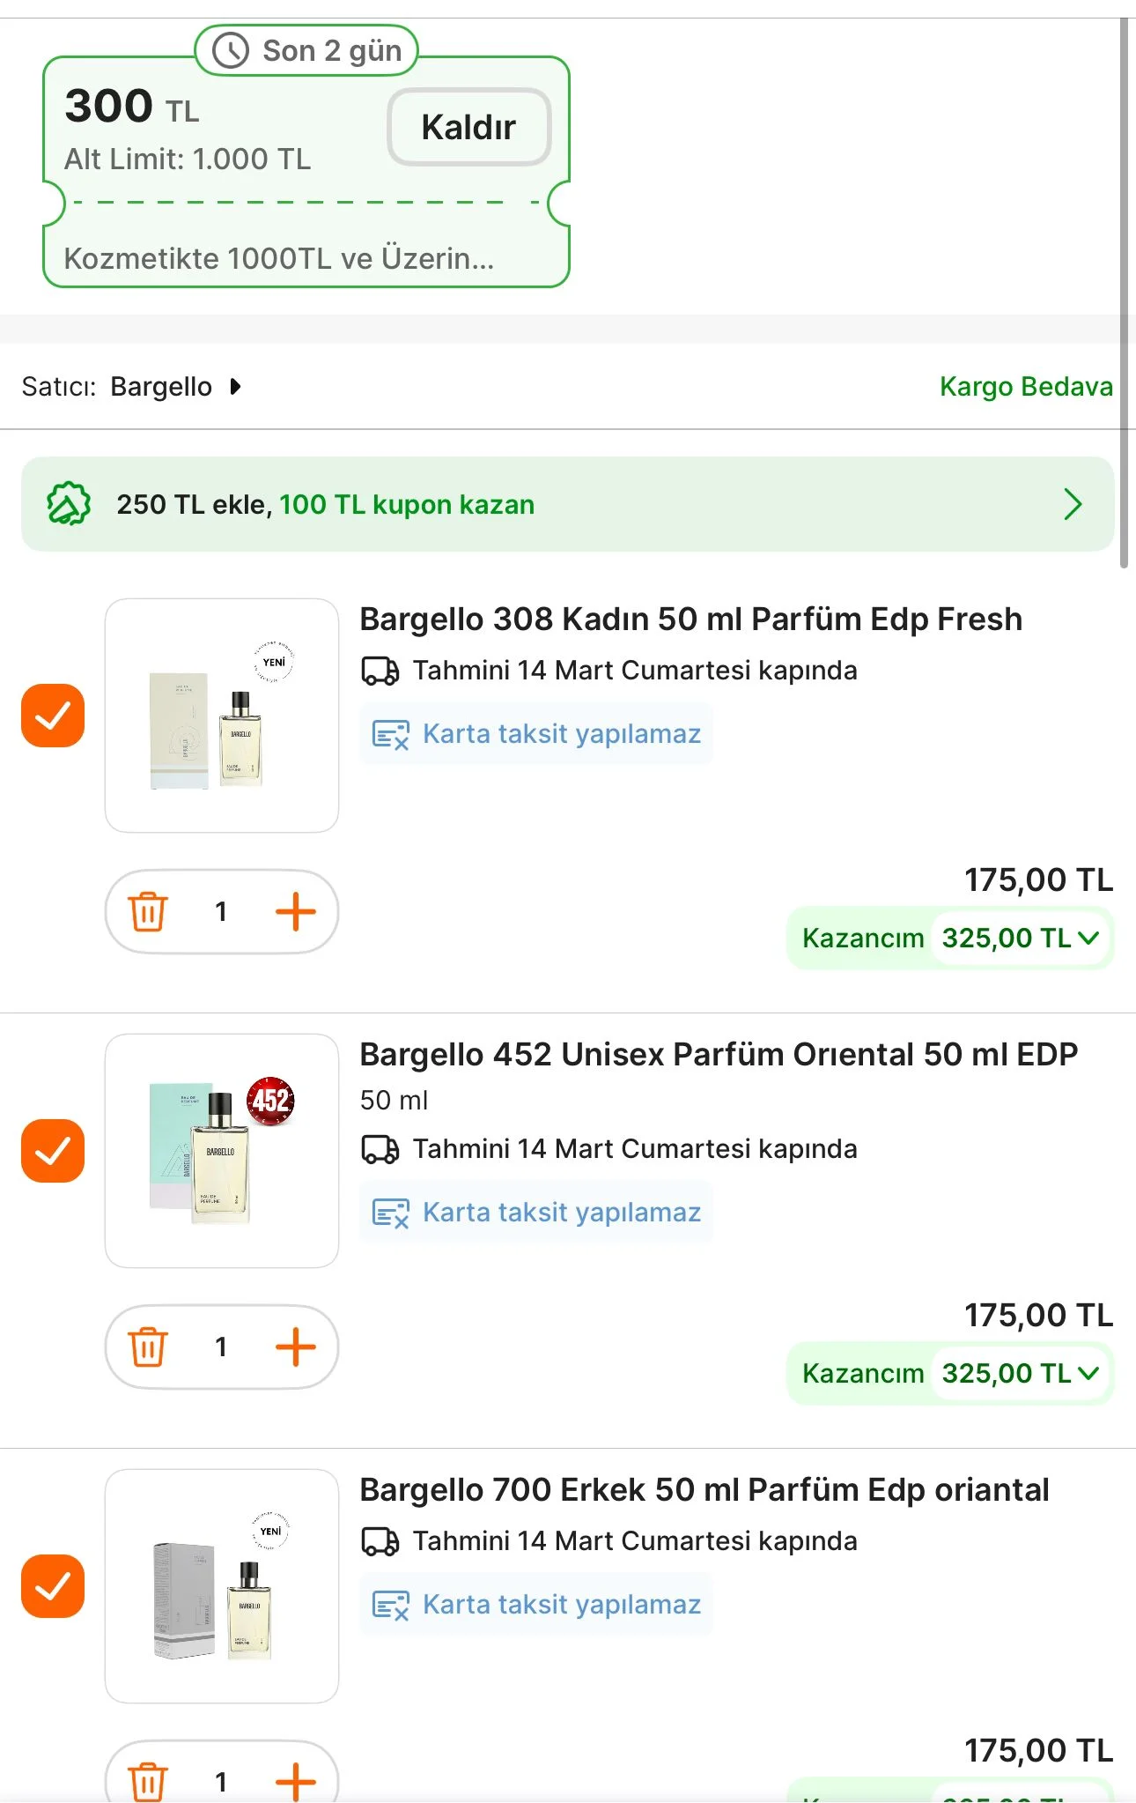Remove Bargello 452 using trash icon
The image size is (1136, 1803).
click(x=148, y=1347)
